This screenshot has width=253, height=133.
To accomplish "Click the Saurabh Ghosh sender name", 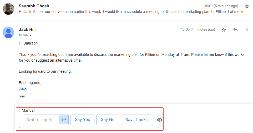I will [34, 6].
